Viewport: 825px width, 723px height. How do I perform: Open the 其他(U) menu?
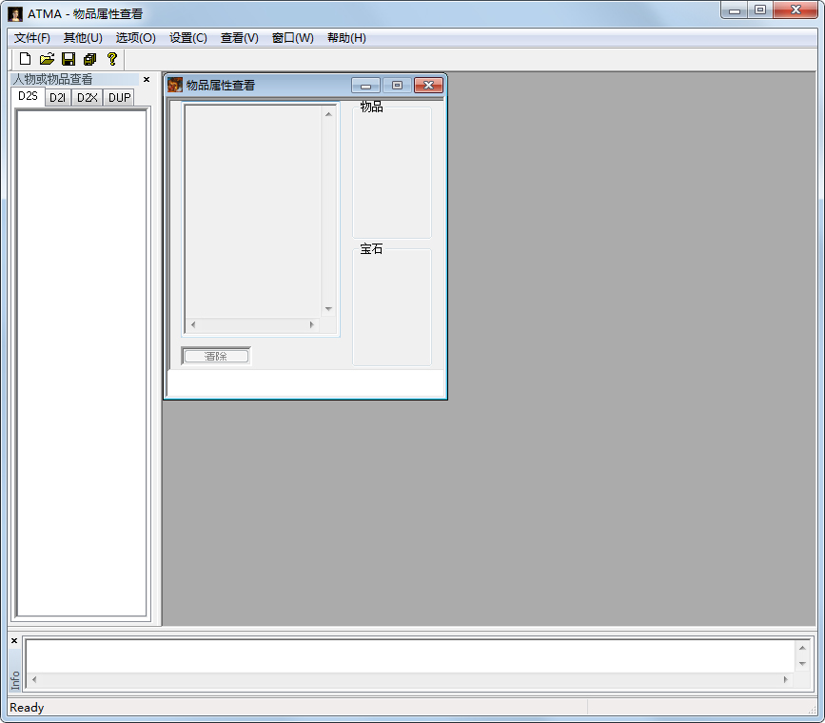click(x=83, y=38)
